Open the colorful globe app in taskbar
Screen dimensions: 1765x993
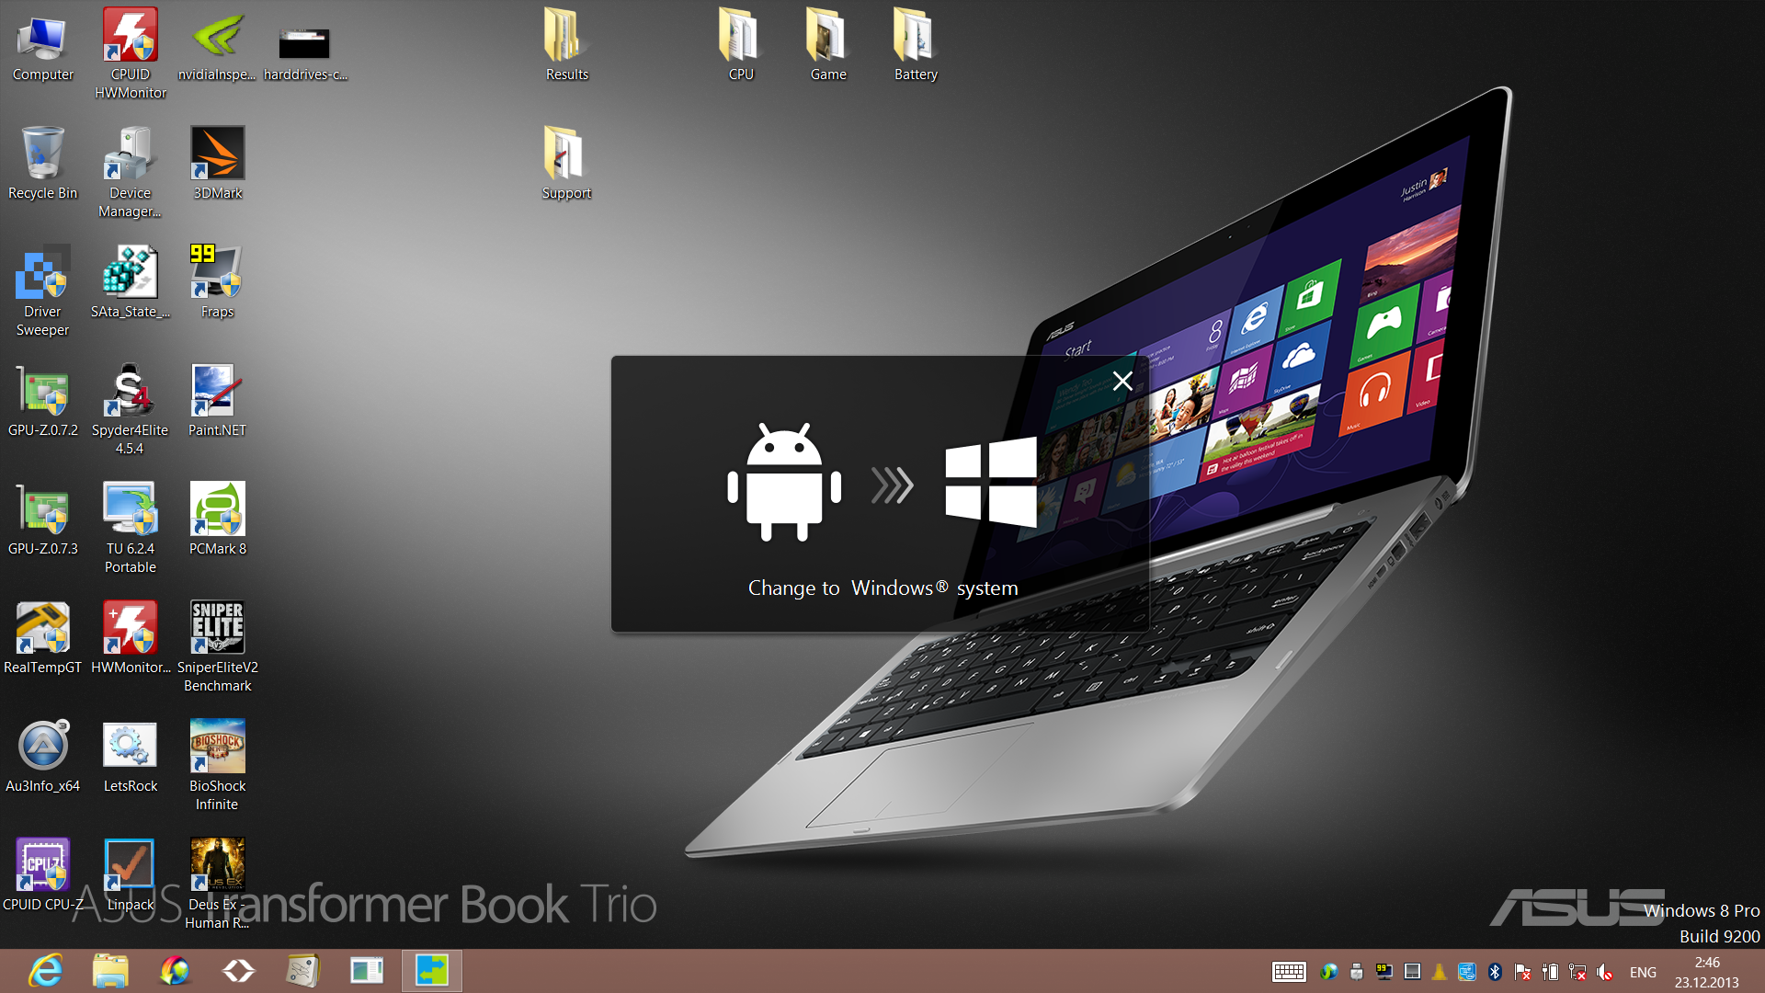[175, 971]
